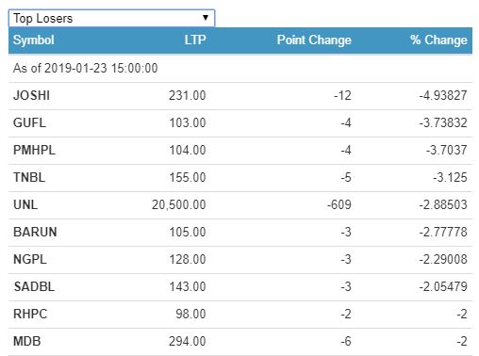Viewport: 479px width, 356px height.
Task: Click the As of 2019-01-23 timestamp row
Action: point(240,68)
